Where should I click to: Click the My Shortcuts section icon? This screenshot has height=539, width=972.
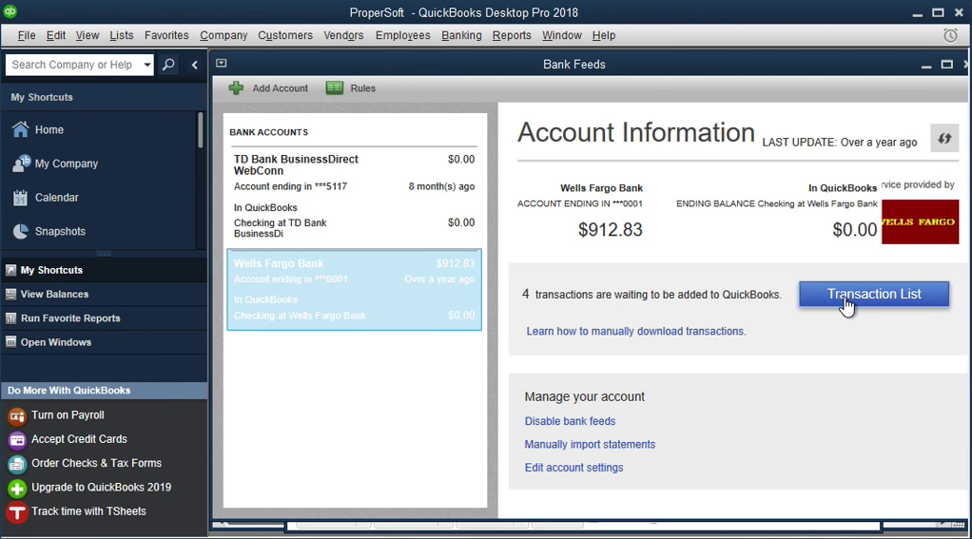(10, 270)
